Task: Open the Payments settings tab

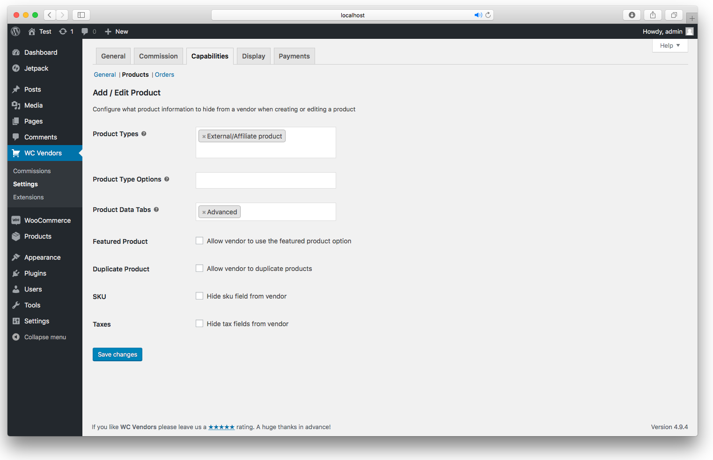Action: [x=294, y=56]
